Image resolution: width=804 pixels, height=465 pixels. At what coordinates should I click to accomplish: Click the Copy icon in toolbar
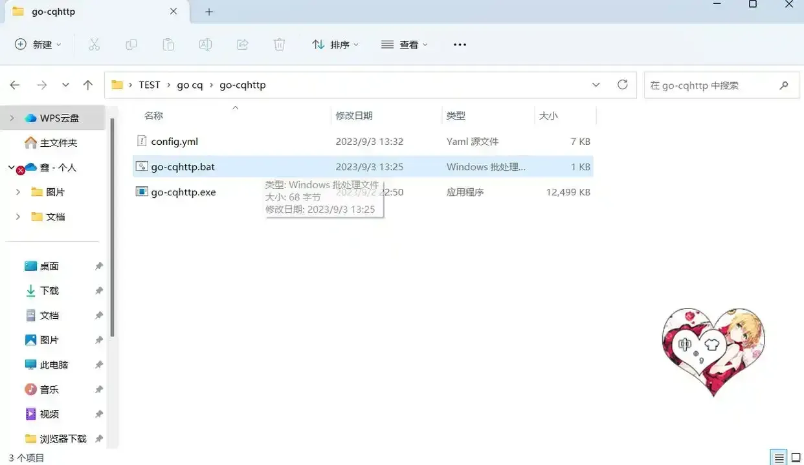coord(131,45)
